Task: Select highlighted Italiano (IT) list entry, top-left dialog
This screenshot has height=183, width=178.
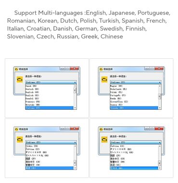Action: tap(50, 108)
